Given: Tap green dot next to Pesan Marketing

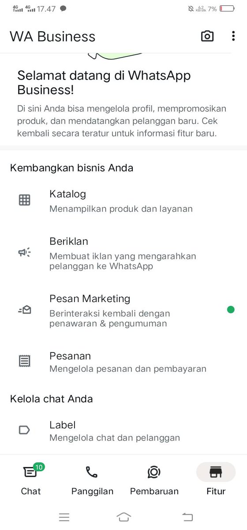Looking at the screenshot, I should (231, 310).
